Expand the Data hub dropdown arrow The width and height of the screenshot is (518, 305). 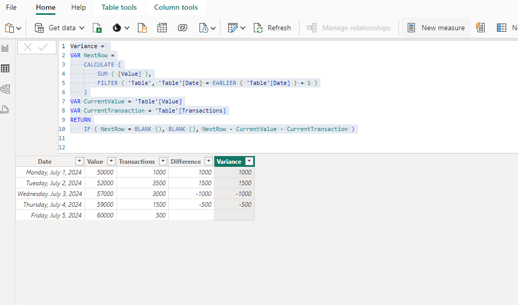(x=127, y=28)
